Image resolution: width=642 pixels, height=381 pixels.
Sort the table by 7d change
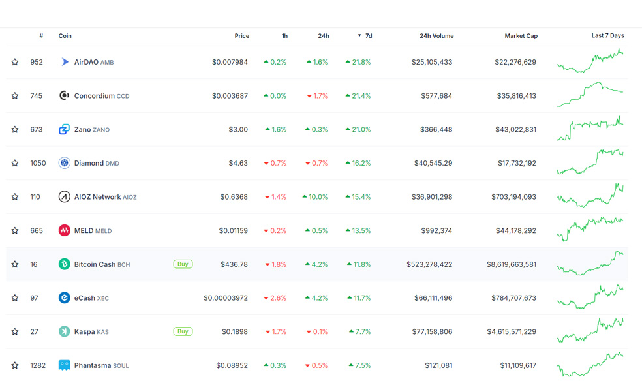(365, 36)
